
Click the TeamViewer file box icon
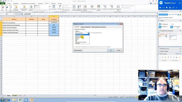tap(170, 8)
